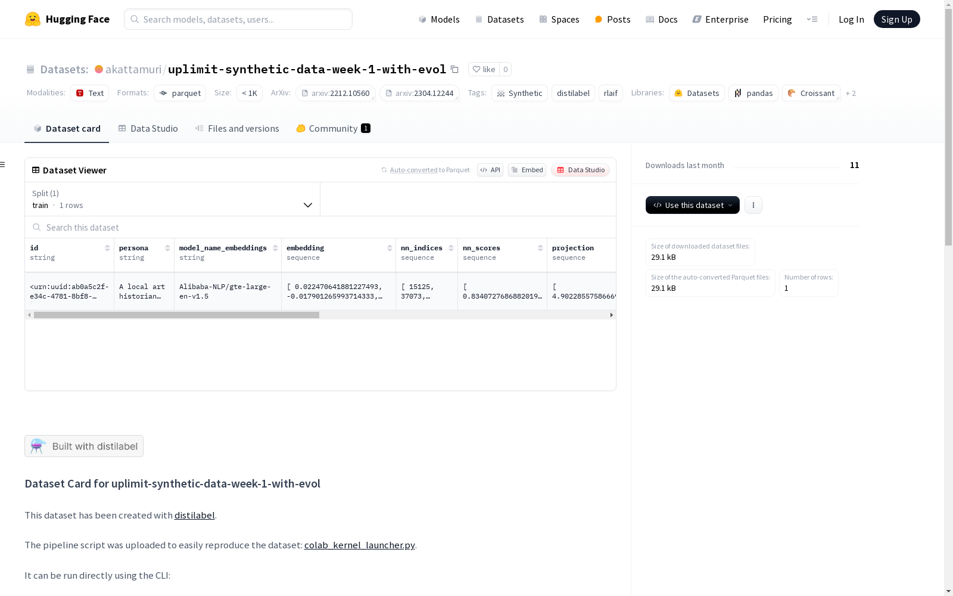Image resolution: width=953 pixels, height=596 pixels.
Task: Click the Synthetic tag
Action: click(519, 93)
